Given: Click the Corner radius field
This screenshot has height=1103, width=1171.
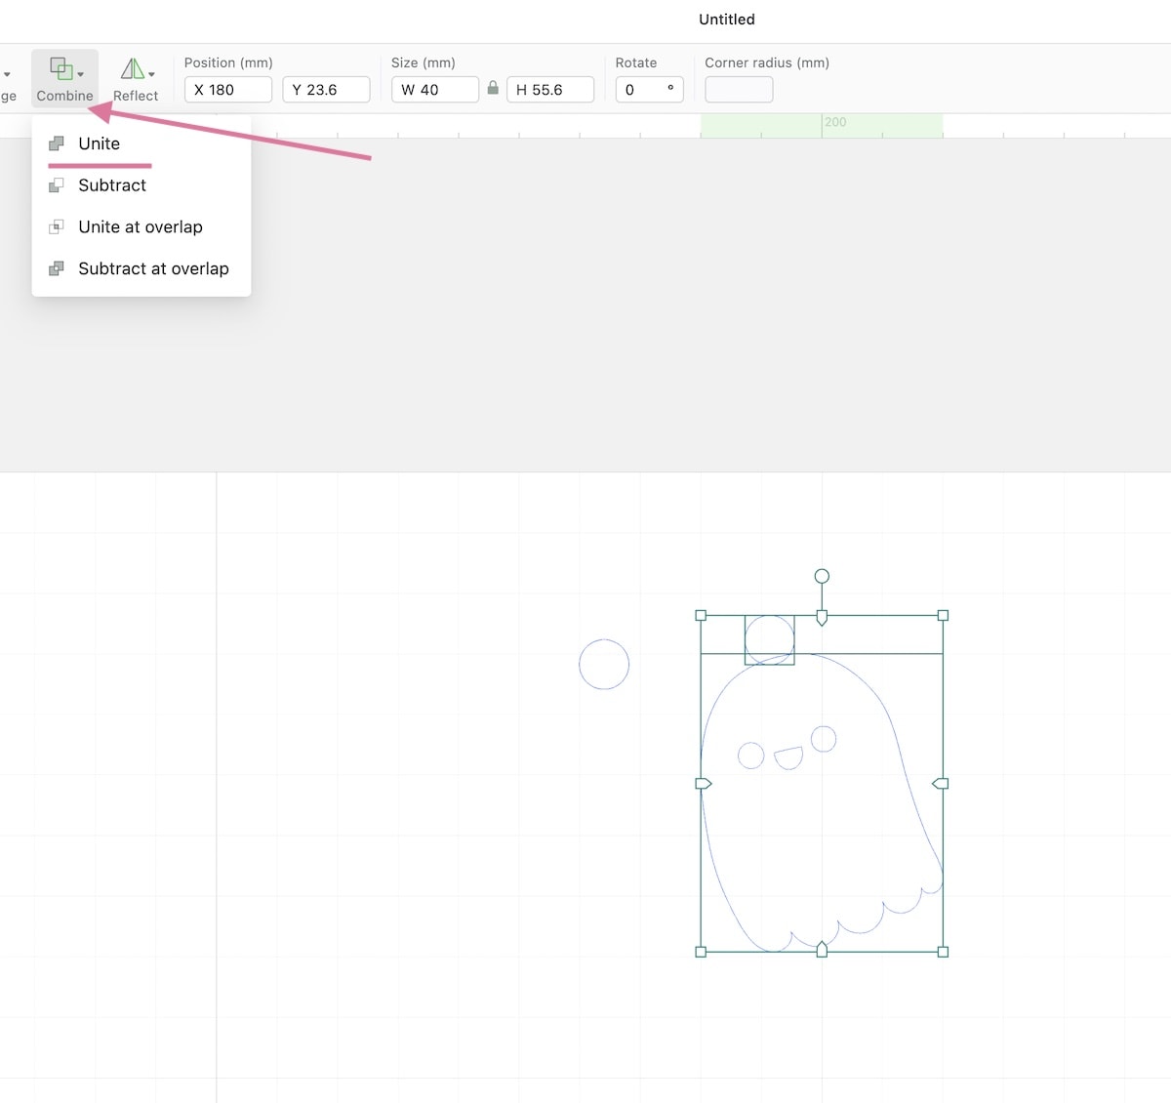Looking at the screenshot, I should pos(739,90).
